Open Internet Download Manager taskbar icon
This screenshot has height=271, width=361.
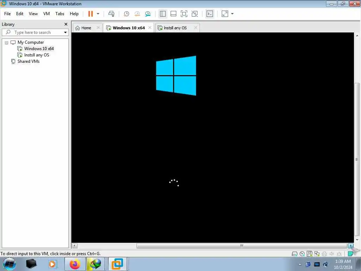click(96, 264)
